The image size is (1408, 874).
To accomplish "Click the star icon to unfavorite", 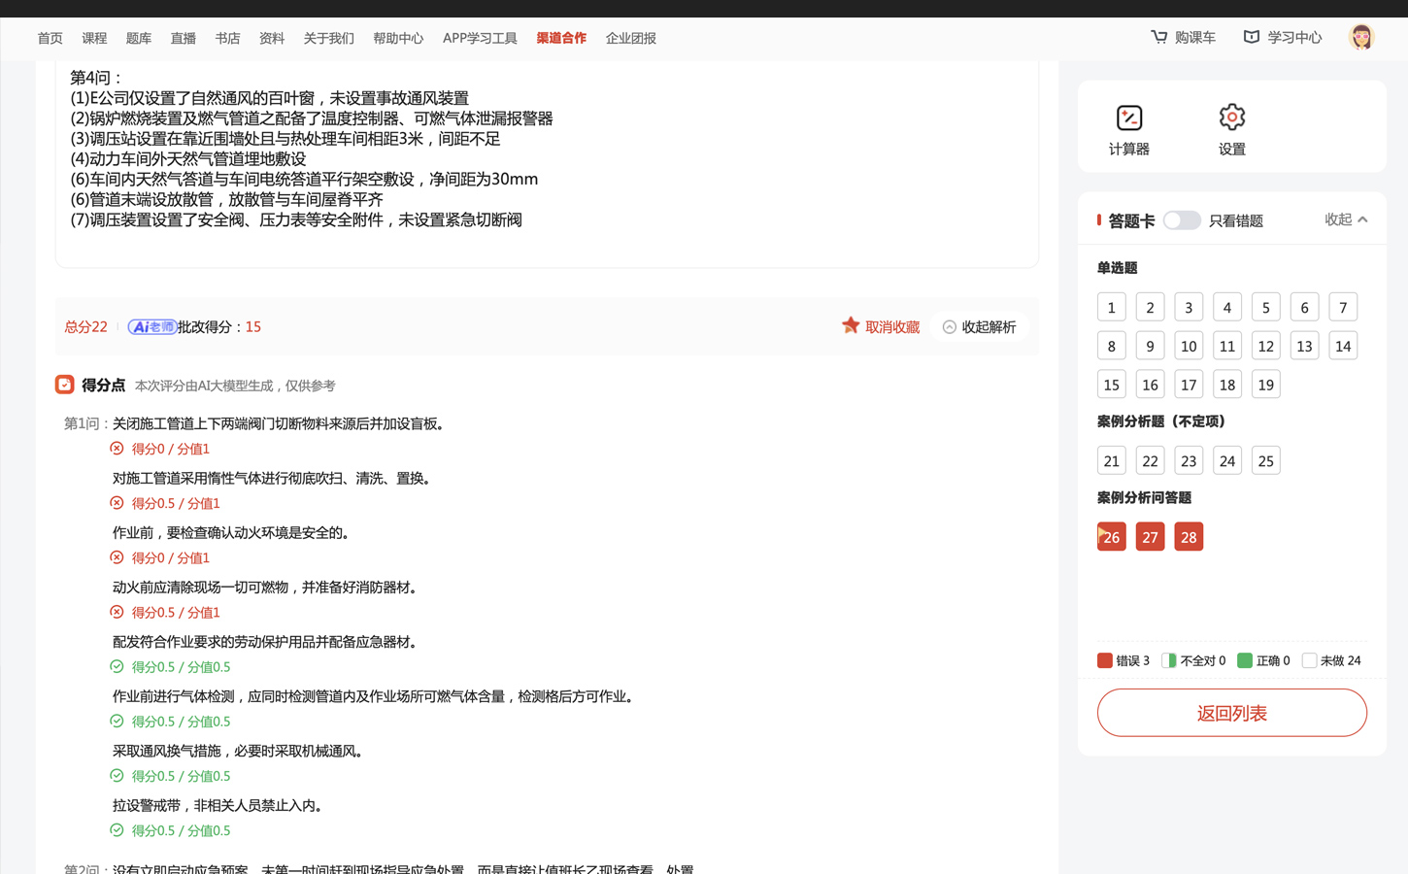I will pyautogui.click(x=851, y=326).
